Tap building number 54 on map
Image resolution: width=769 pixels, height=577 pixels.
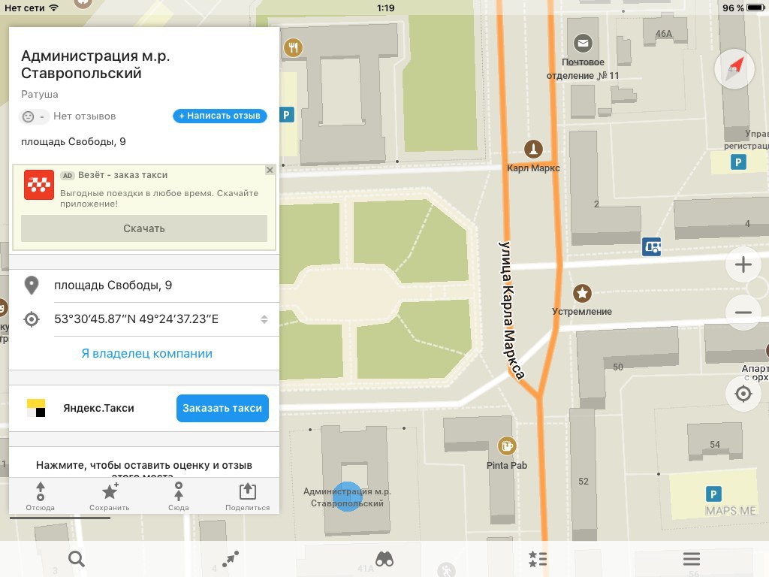coord(715,445)
